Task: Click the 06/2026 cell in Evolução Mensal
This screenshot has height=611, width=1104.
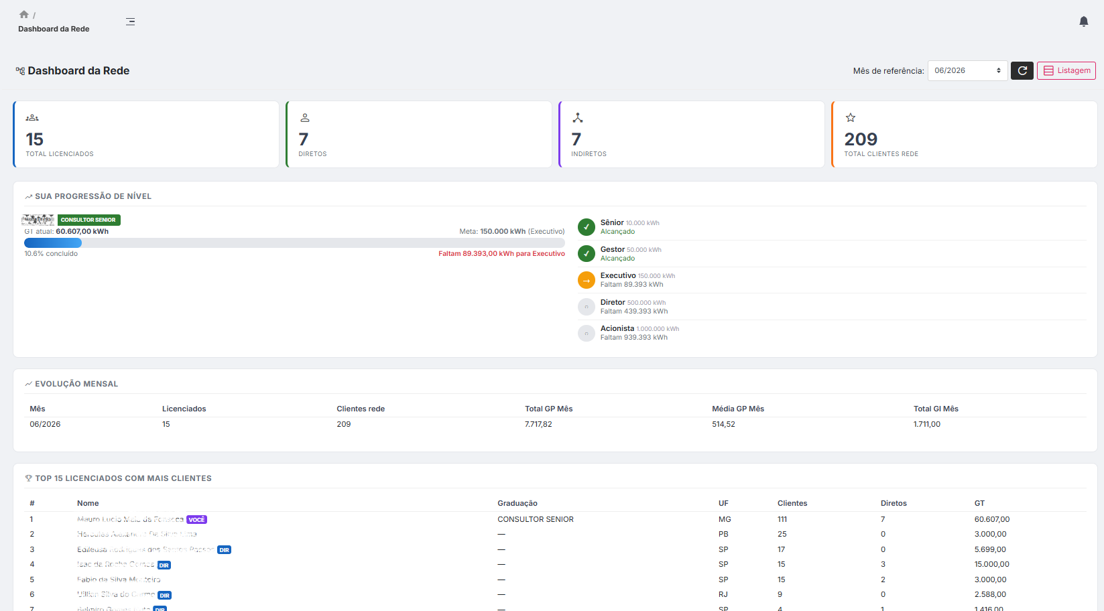Action: point(45,424)
